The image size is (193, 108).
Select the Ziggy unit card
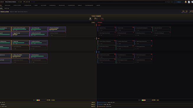(x=20, y=34)
